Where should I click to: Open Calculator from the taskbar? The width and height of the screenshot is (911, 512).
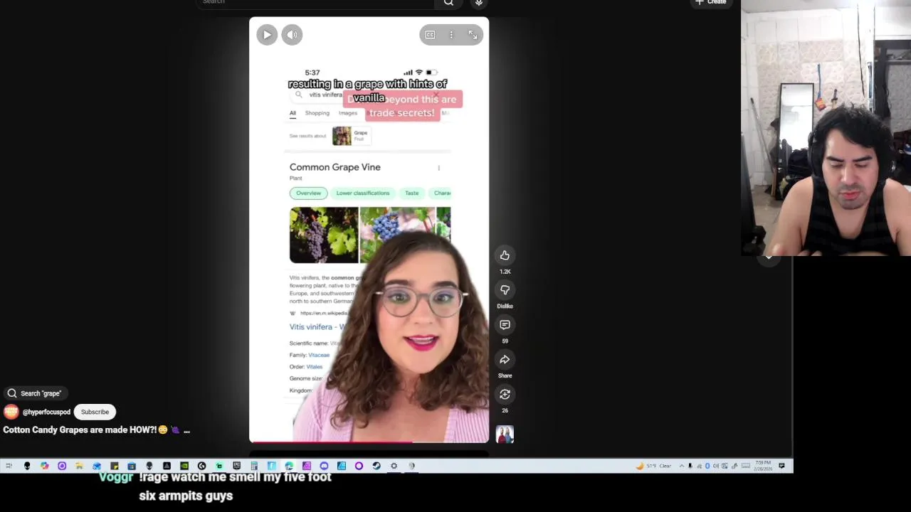(254, 466)
